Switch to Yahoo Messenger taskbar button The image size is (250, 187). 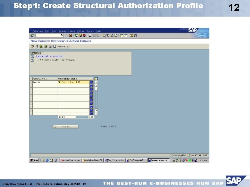click(x=71, y=160)
